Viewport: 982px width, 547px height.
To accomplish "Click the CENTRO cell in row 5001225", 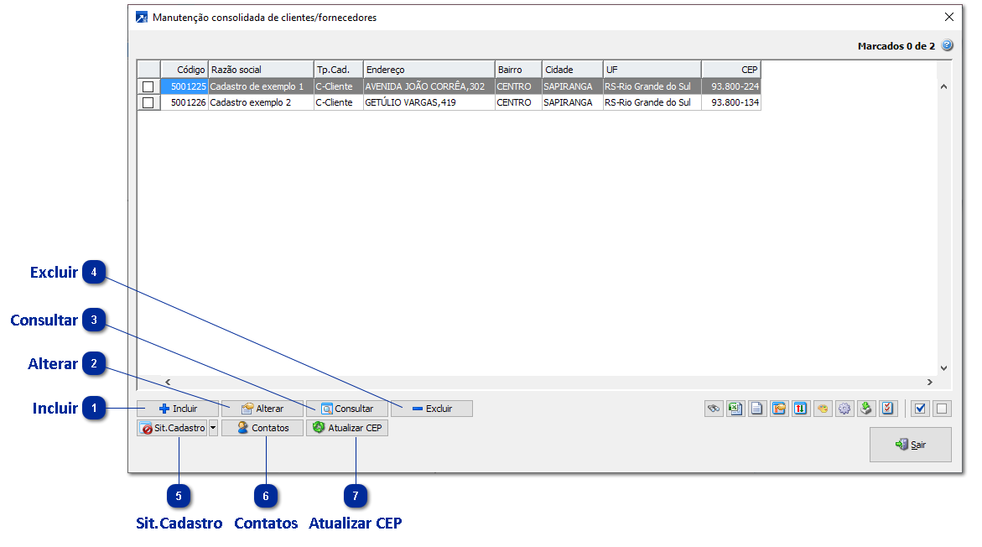I will point(518,86).
